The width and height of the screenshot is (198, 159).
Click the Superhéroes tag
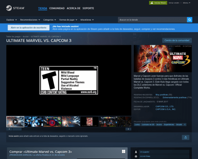169,125
